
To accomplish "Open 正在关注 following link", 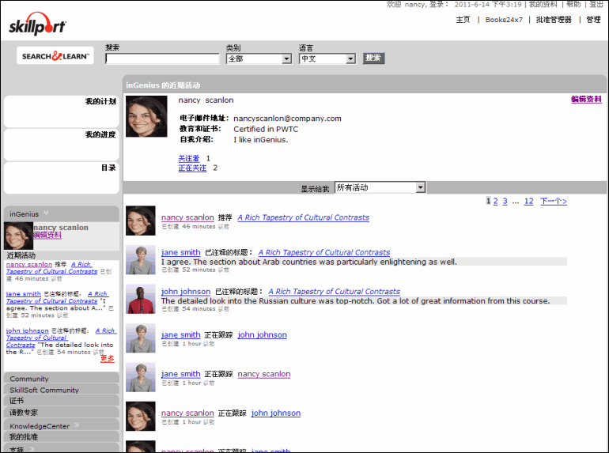I will [x=192, y=168].
